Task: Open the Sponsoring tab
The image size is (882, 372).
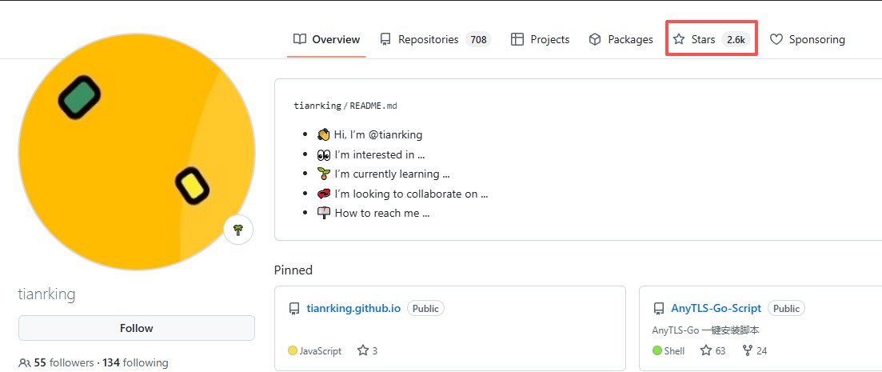Action: point(807,39)
